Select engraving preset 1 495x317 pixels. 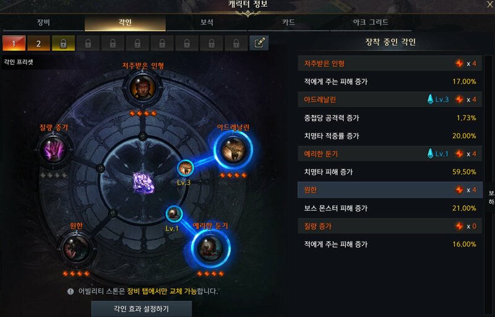click(14, 43)
